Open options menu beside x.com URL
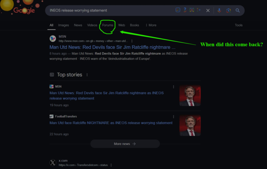 click(111, 165)
